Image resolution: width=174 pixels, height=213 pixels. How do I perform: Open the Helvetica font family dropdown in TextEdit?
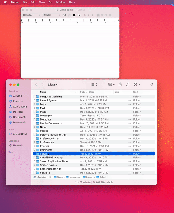[x=31, y=15]
